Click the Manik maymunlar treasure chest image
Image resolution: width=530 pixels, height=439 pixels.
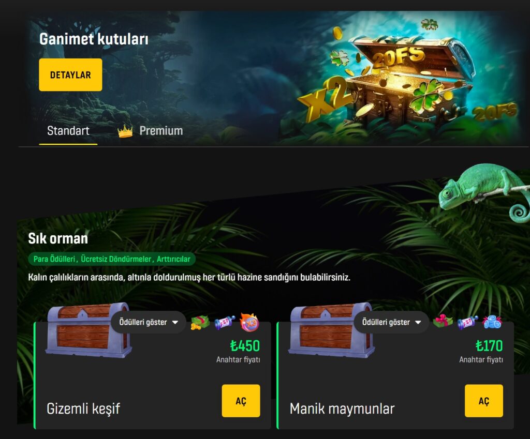pos(332,329)
